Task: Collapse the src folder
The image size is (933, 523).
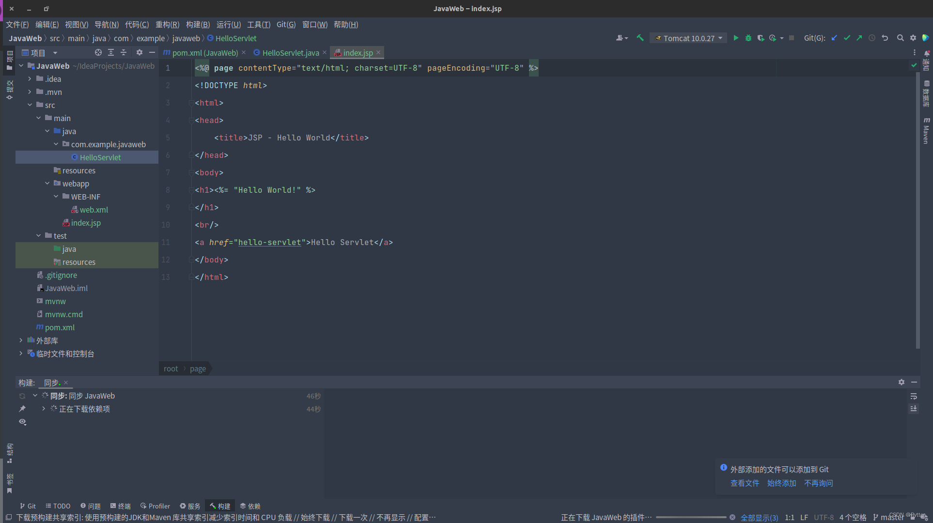Action: click(30, 105)
